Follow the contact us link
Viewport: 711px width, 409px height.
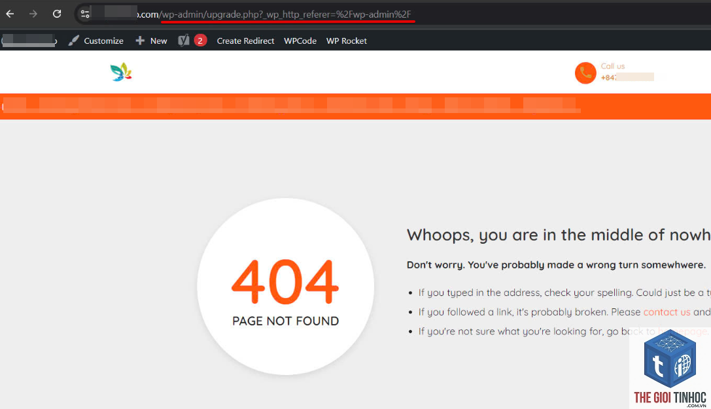coord(667,312)
